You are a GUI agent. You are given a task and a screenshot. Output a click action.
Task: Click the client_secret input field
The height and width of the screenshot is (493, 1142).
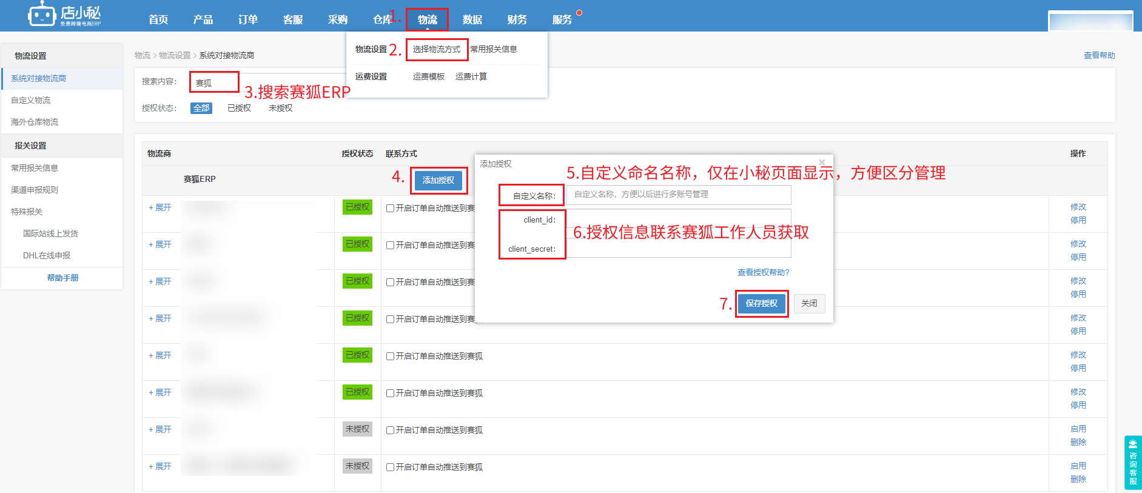[x=679, y=249]
